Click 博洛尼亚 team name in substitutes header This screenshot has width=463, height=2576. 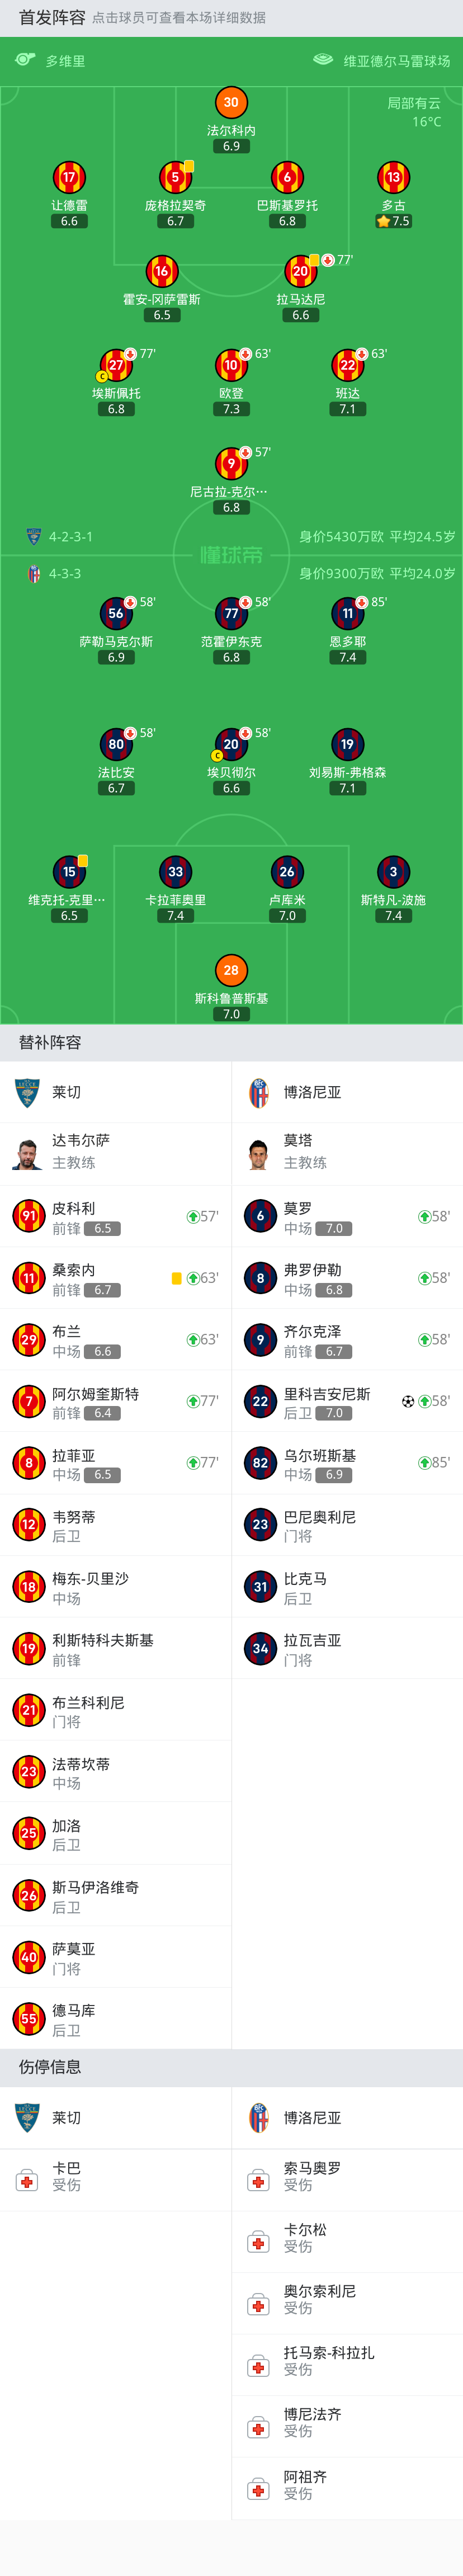tap(312, 1092)
